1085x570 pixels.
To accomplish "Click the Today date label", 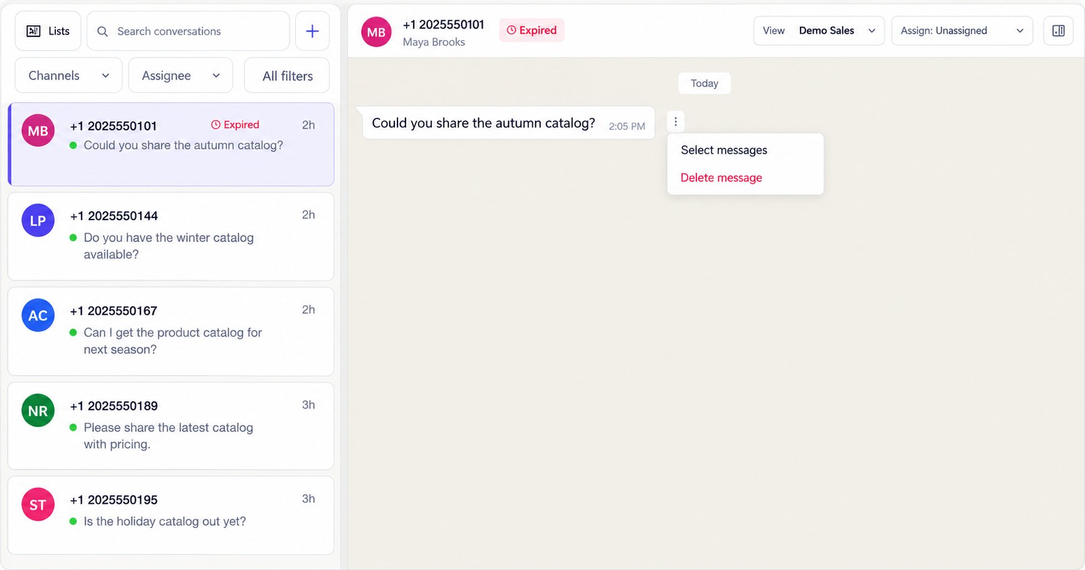I will [704, 83].
